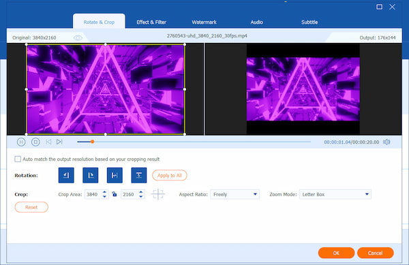Click the bottom-right crop handle
Screen dimensions: 409x265
(x=185, y=134)
